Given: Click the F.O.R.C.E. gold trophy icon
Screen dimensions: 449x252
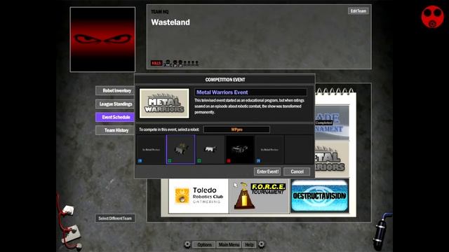Looking at the screenshot, I should [x=243, y=196].
